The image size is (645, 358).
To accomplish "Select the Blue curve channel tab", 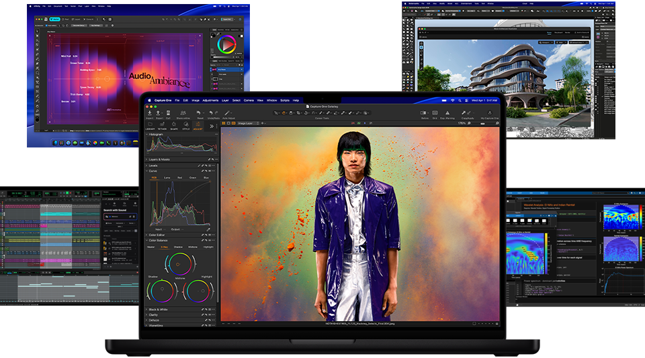I will pos(206,178).
